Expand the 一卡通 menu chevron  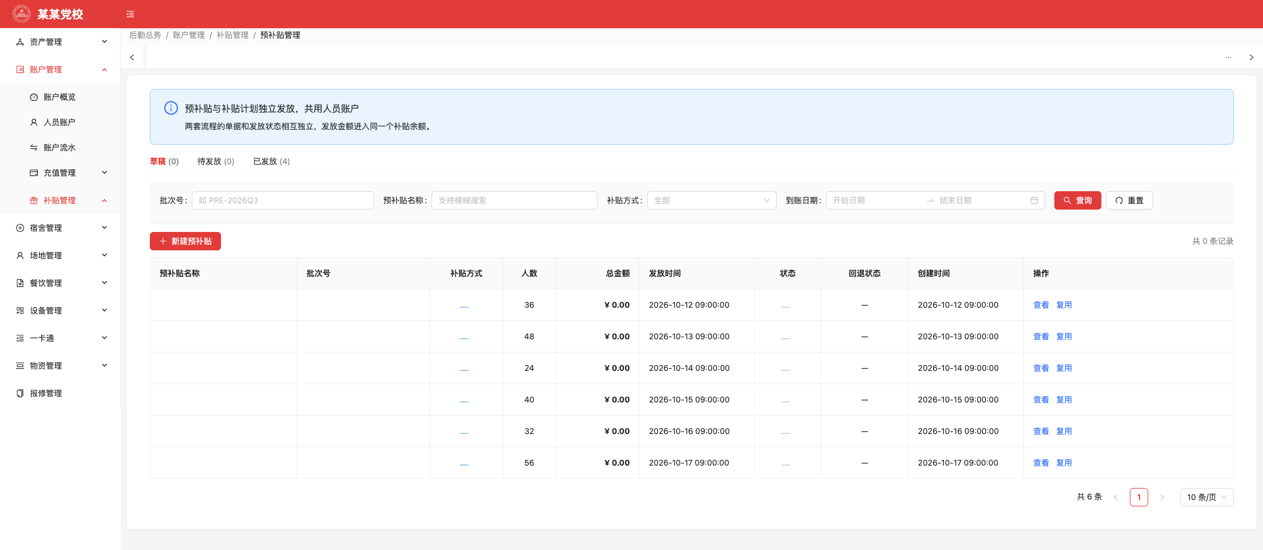coord(104,338)
